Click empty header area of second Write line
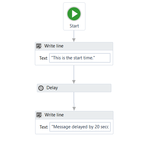 pyautogui.click(x=88, y=115)
